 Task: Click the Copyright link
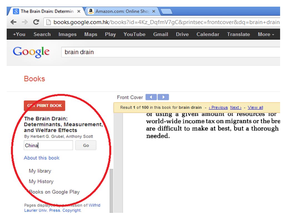[72, 210]
